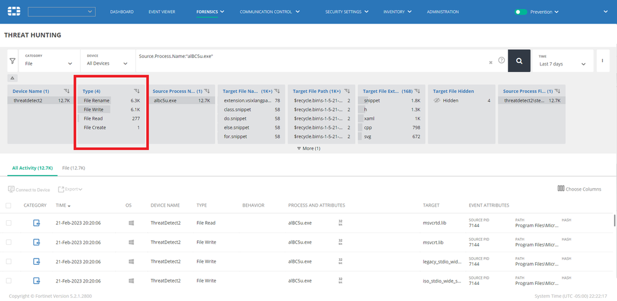Click sort icon in Type facet header
The height and width of the screenshot is (301, 617).
tap(137, 91)
